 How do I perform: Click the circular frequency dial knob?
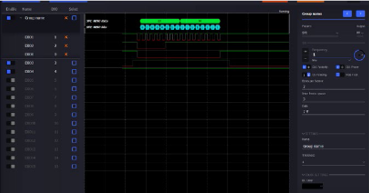[x=359, y=55]
